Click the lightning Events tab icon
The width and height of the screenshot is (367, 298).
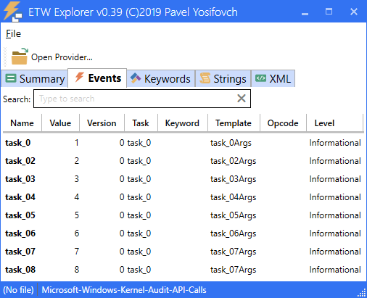(x=79, y=78)
